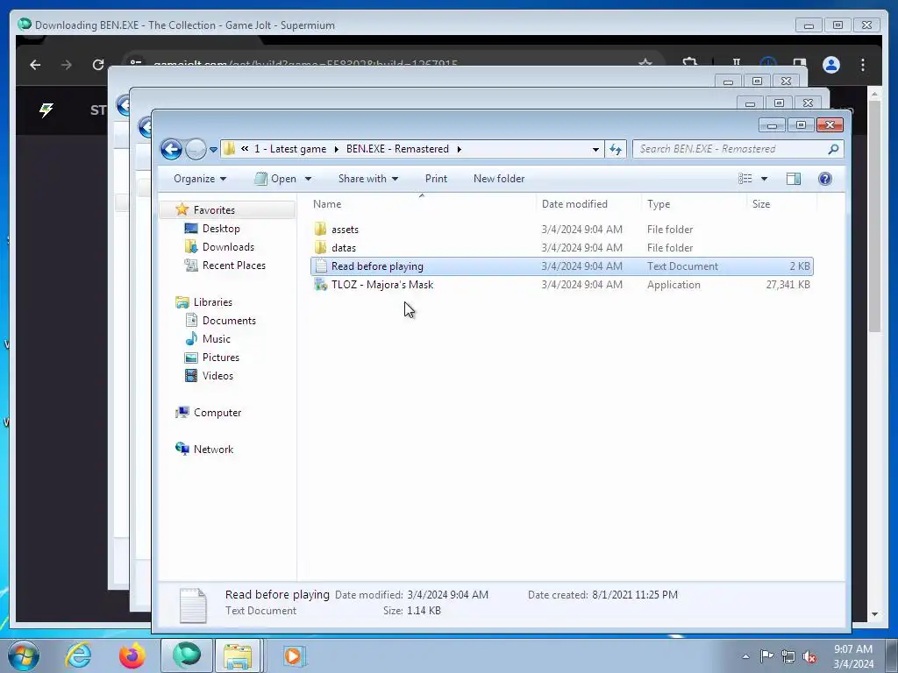Click the breadcrumb overflow chevrons
Screen dimensions: 898x673
coord(245,149)
